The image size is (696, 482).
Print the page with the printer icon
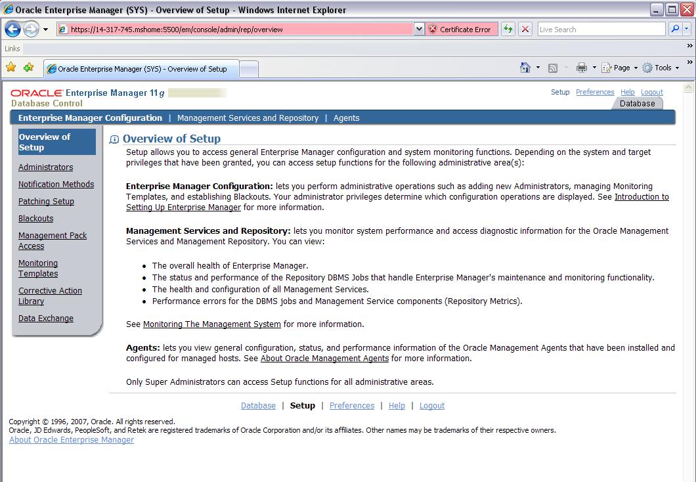click(582, 68)
